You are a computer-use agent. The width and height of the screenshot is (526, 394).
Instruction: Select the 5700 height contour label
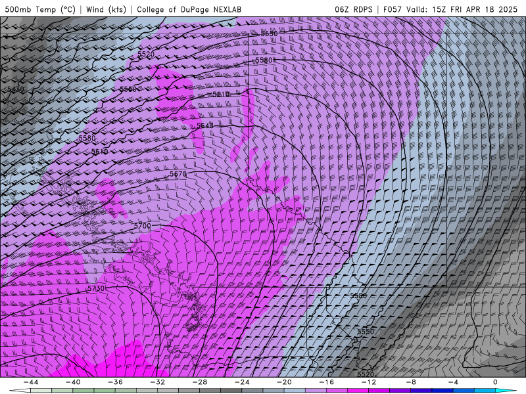coord(143,226)
